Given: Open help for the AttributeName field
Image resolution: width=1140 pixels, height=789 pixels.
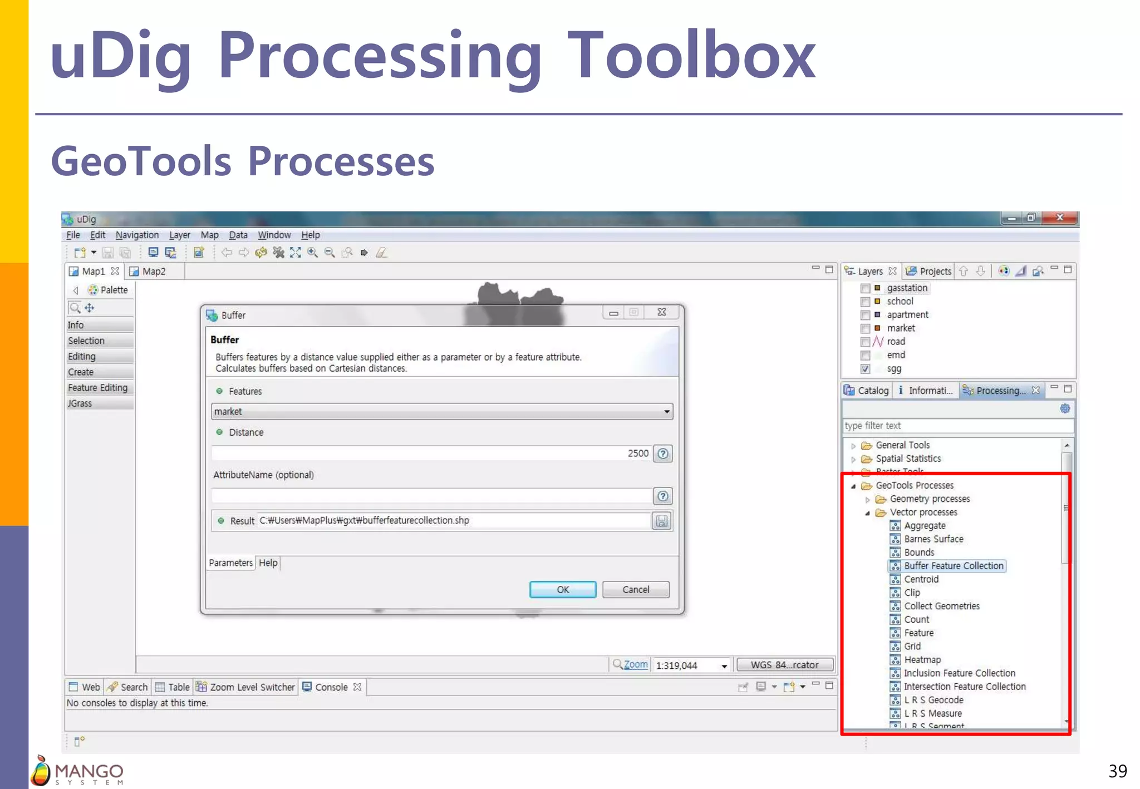Looking at the screenshot, I should [662, 496].
